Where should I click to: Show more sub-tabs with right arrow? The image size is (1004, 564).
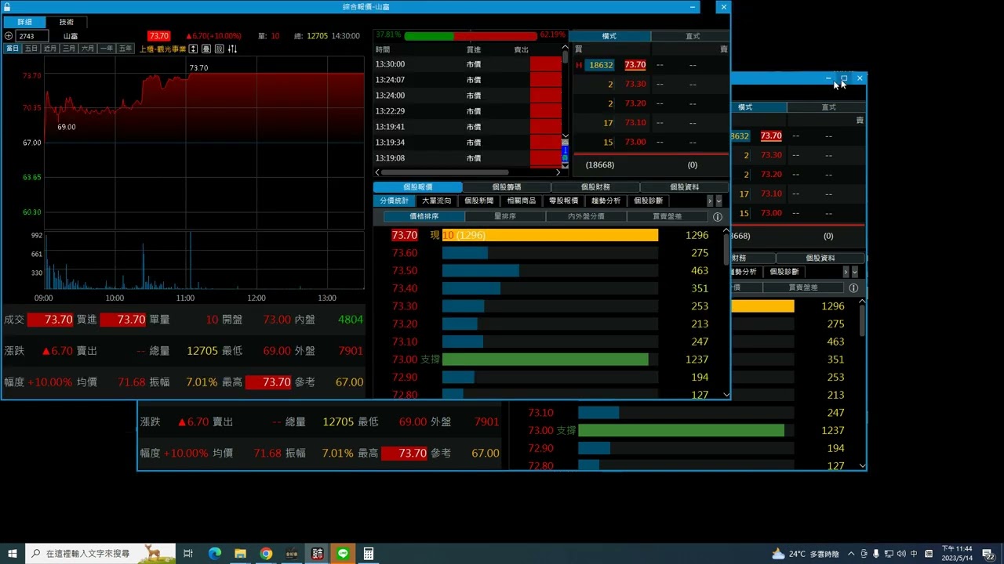[x=710, y=201]
